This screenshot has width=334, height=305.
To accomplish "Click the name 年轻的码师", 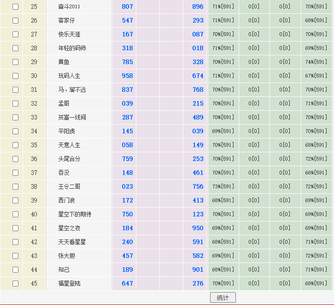I will pyautogui.click(x=72, y=48).
